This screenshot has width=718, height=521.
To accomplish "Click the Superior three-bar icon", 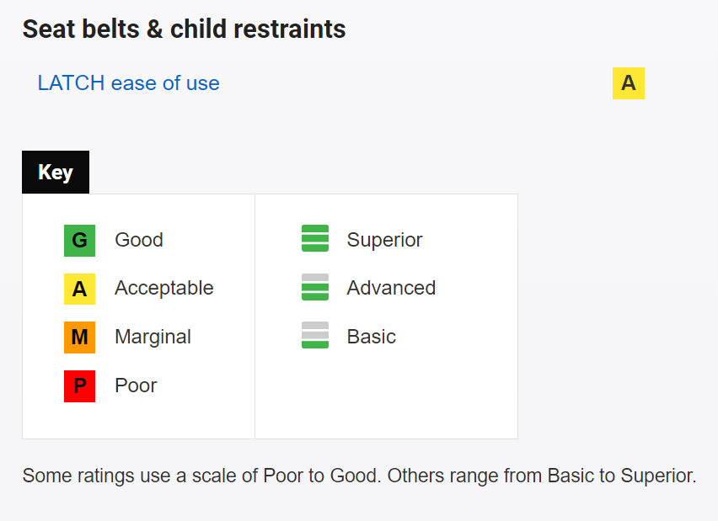I will pyautogui.click(x=314, y=239).
